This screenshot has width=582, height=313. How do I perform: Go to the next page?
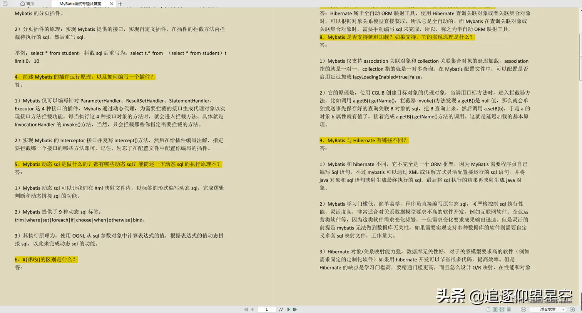pos(289,309)
